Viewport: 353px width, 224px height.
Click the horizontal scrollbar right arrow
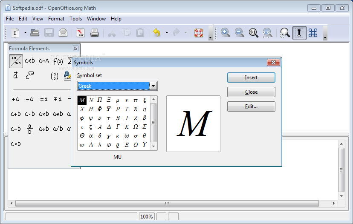coord(334,203)
